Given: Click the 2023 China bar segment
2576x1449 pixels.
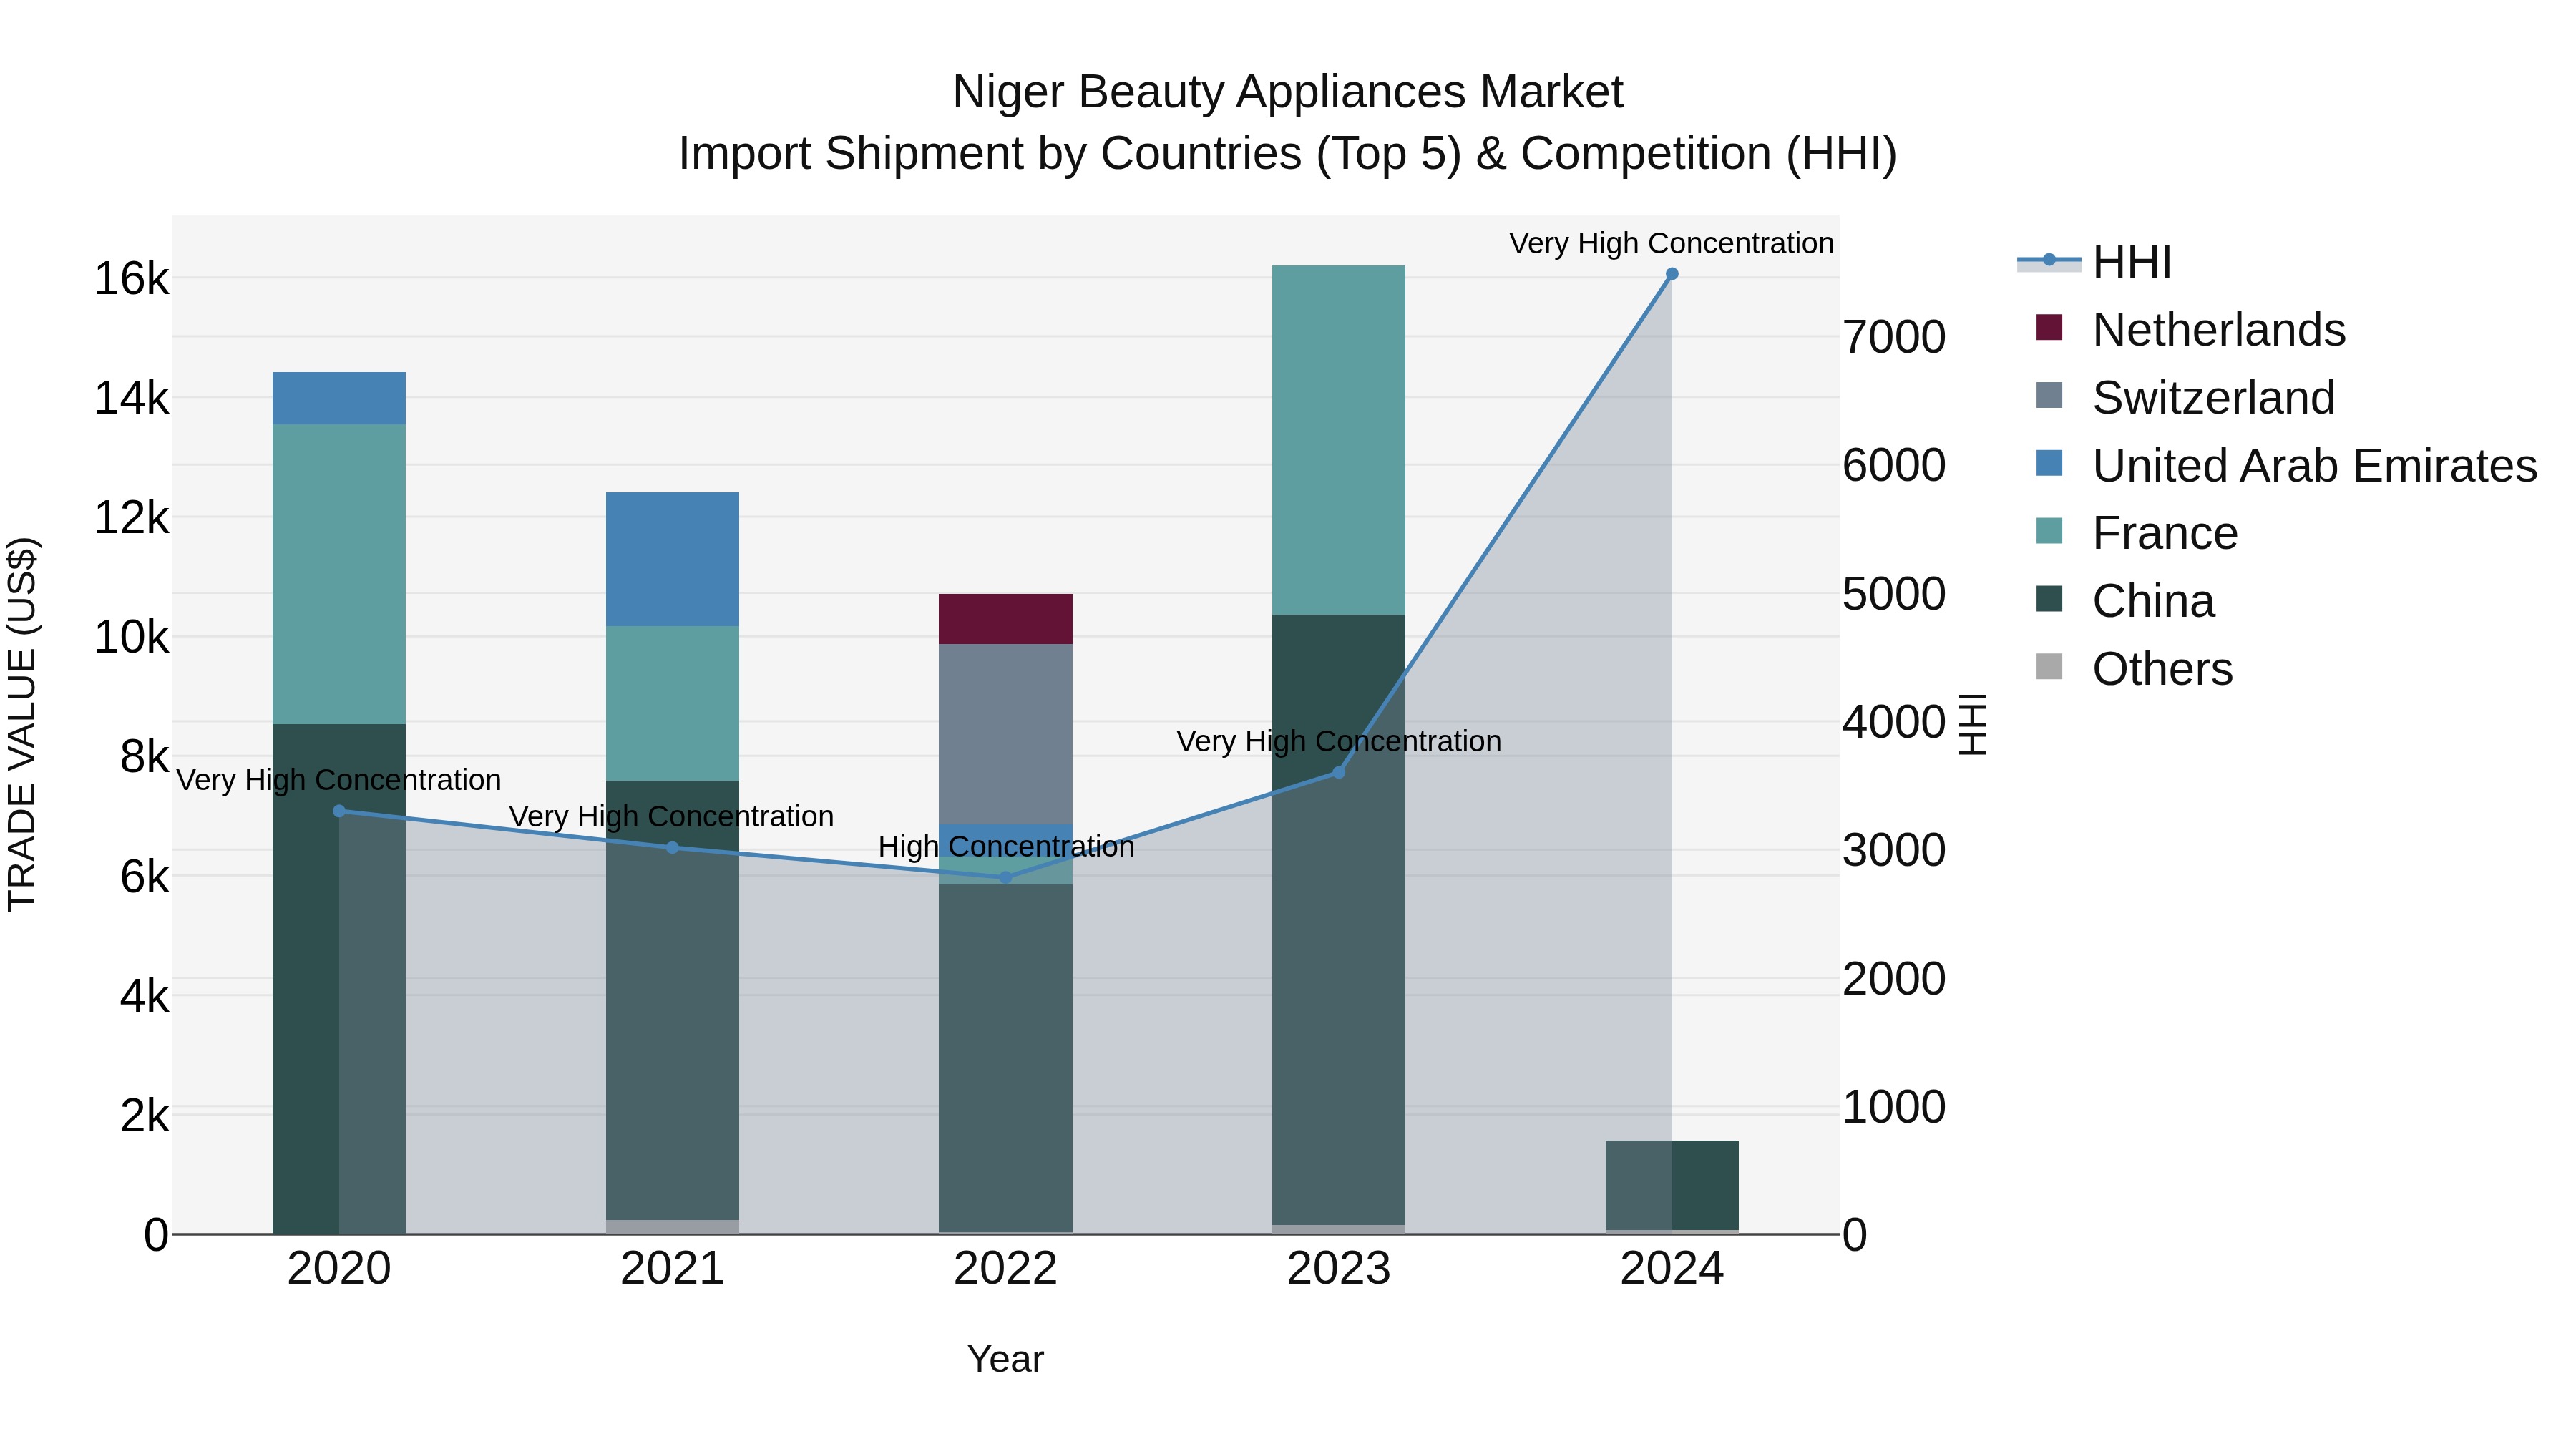Looking at the screenshot, I should (1339, 920).
